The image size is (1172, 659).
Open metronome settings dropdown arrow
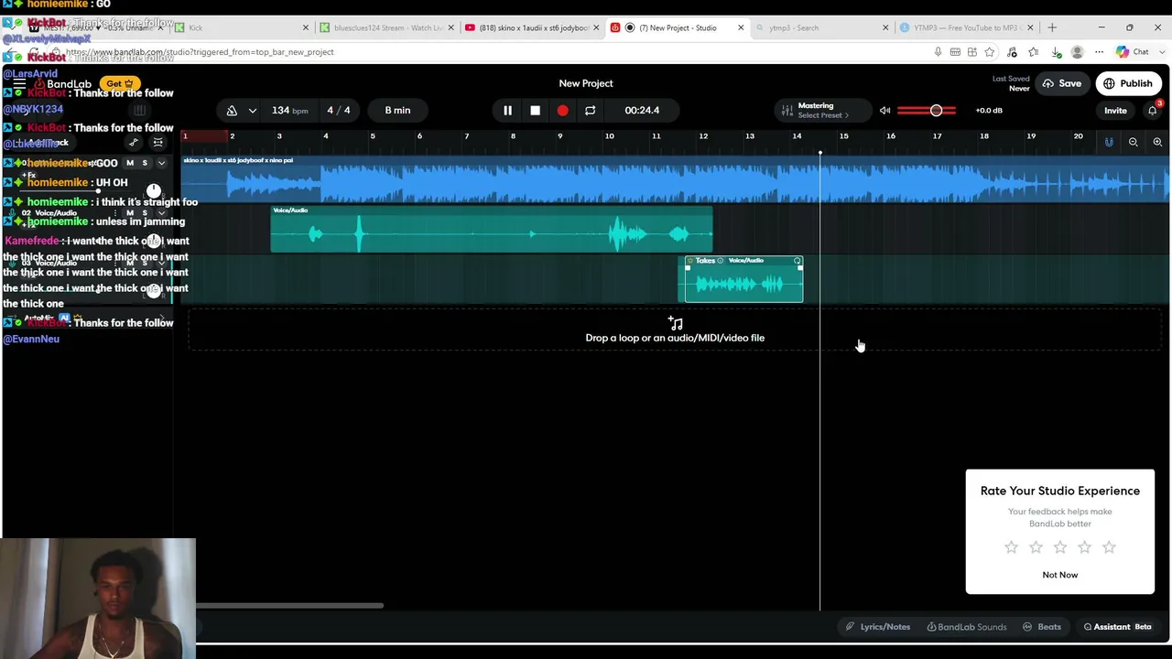click(252, 111)
